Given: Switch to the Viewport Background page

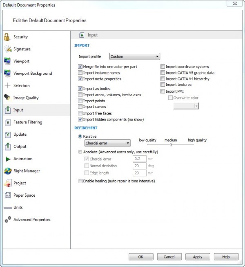Looking at the screenshot, I should coord(36,73).
